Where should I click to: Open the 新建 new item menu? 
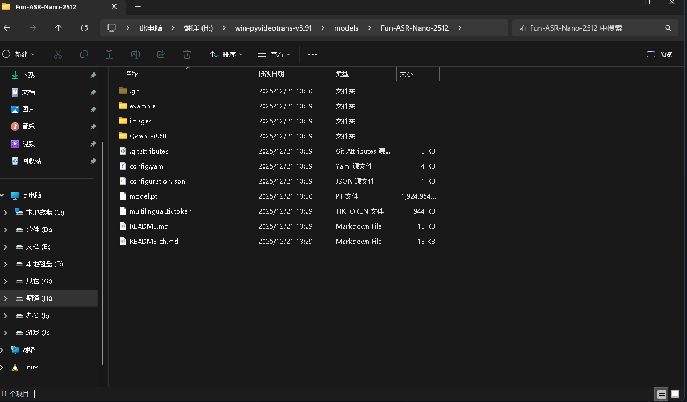pyautogui.click(x=19, y=54)
